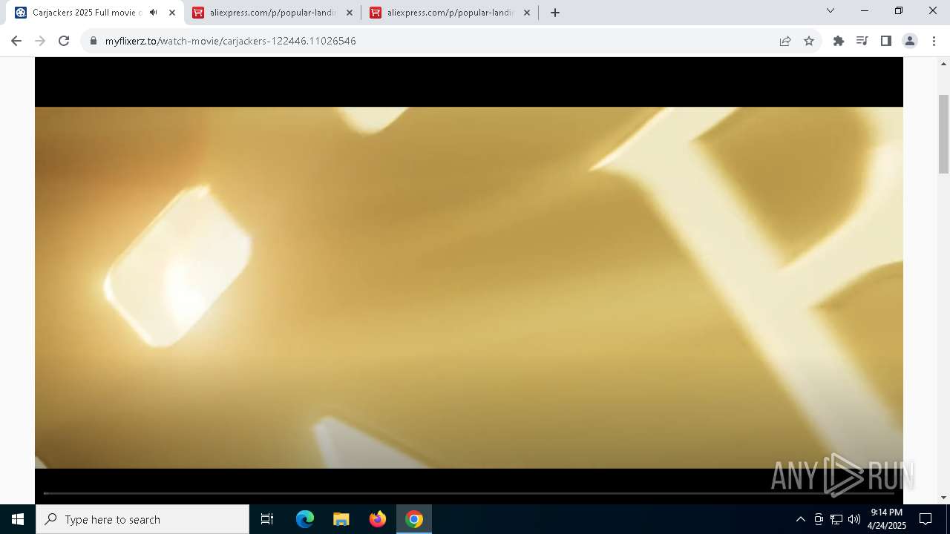Screen dimensions: 950x534
Task: Click the page vertical scrollbar thumb
Action: pos(944,133)
